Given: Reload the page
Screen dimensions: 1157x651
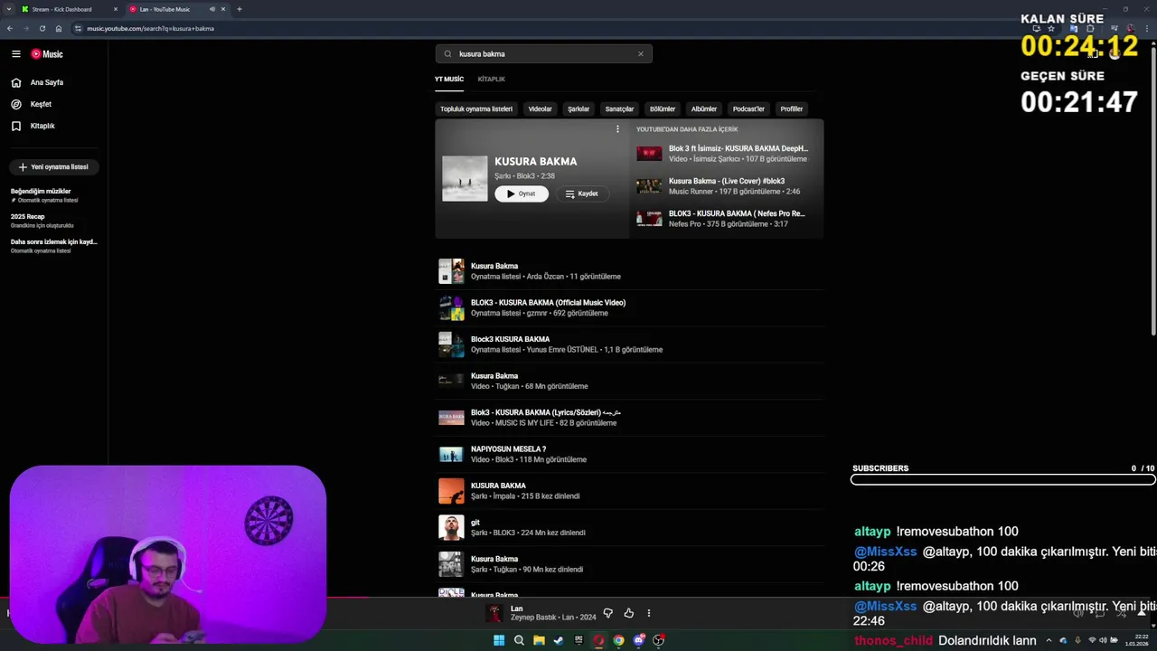Looking at the screenshot, I should pyautogui.click(x=42, y=28).
